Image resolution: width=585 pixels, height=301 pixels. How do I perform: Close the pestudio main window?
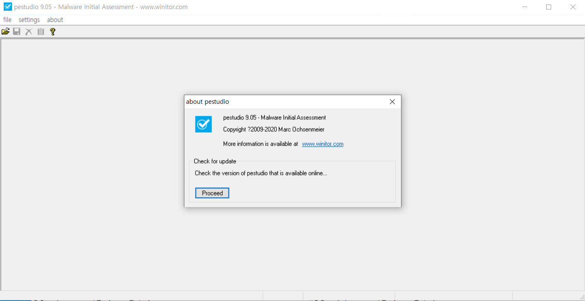coord(573,7)
